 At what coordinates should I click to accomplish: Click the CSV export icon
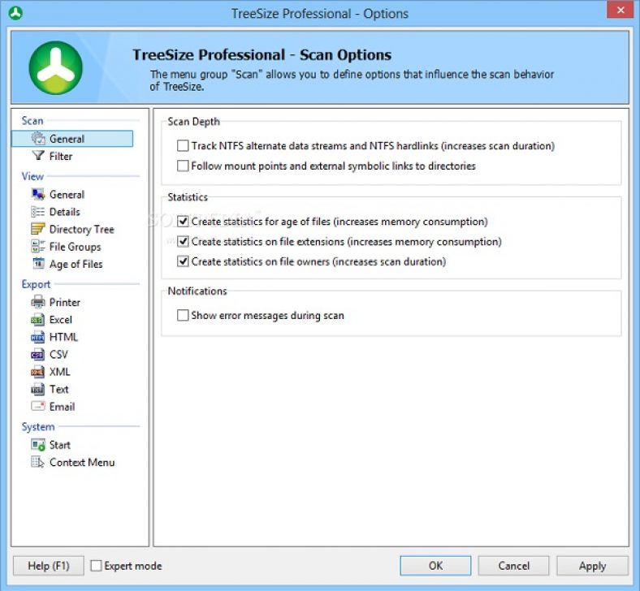[x=37, y=355]
